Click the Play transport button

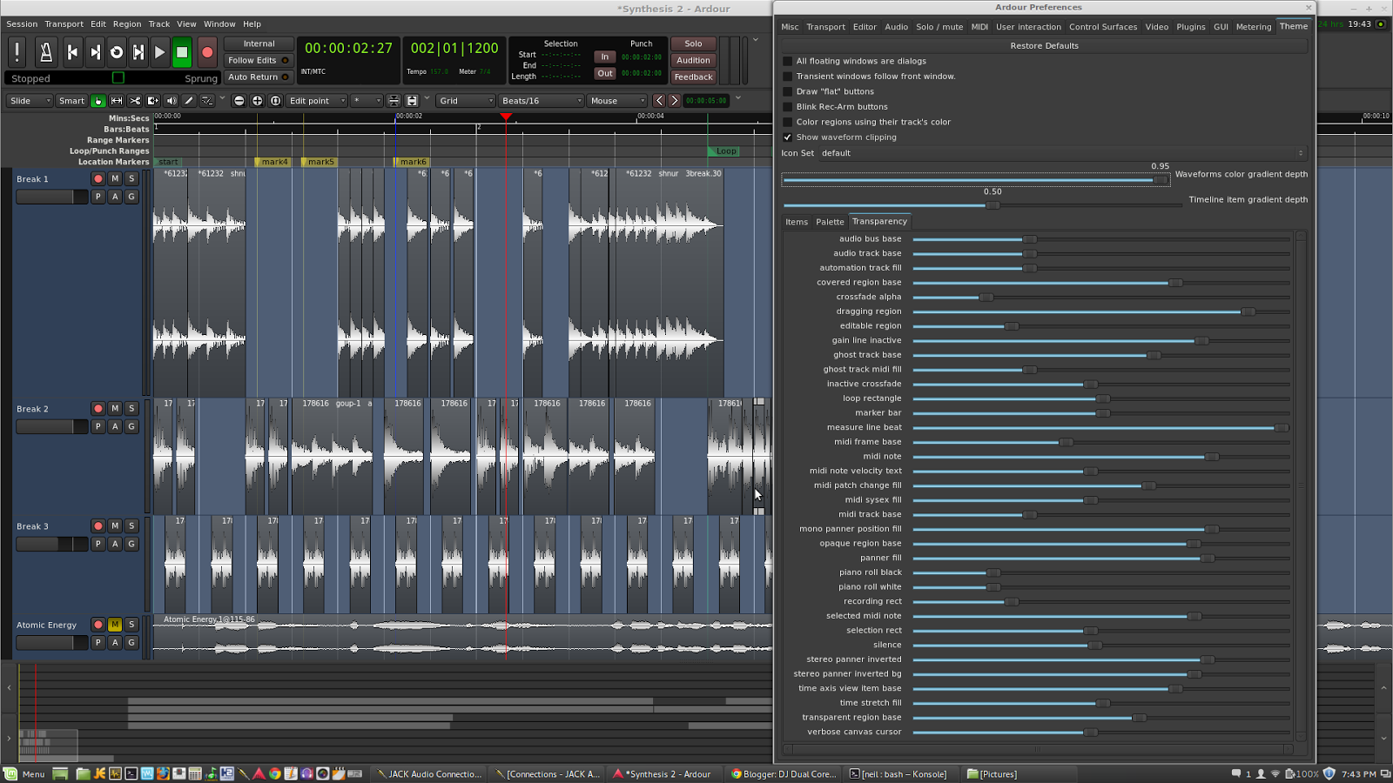[x=160, y=52]
